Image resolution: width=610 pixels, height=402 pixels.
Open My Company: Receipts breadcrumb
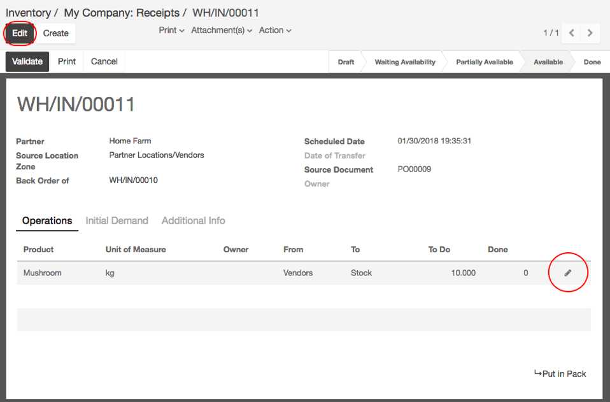(x=122, y=13)
